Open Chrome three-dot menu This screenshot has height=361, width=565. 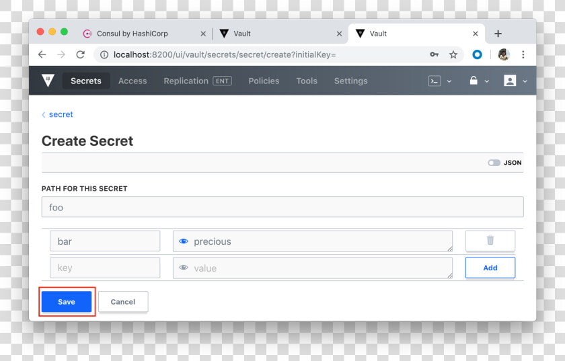(523, 54)
